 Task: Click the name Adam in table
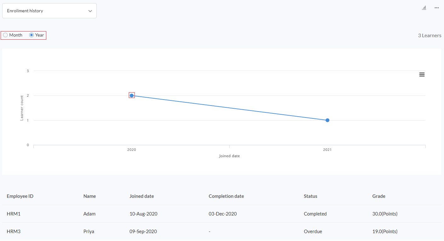click(x=89, y=214)
